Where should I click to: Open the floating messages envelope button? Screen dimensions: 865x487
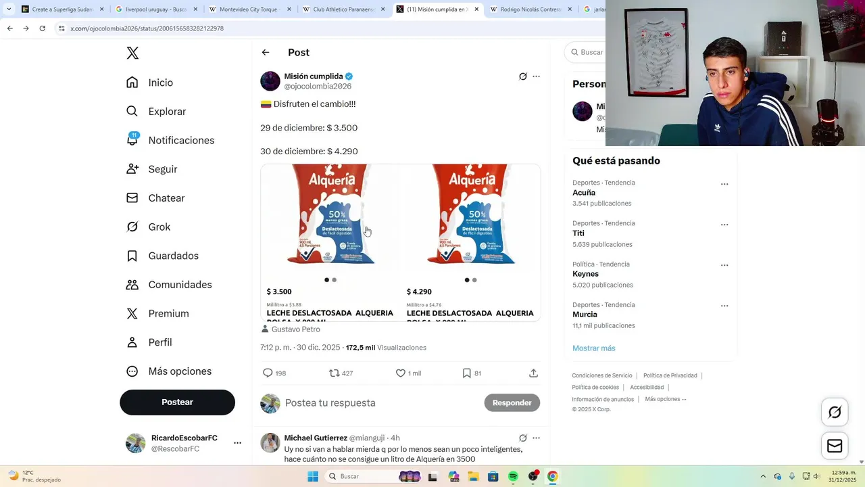tap(835, 446)
